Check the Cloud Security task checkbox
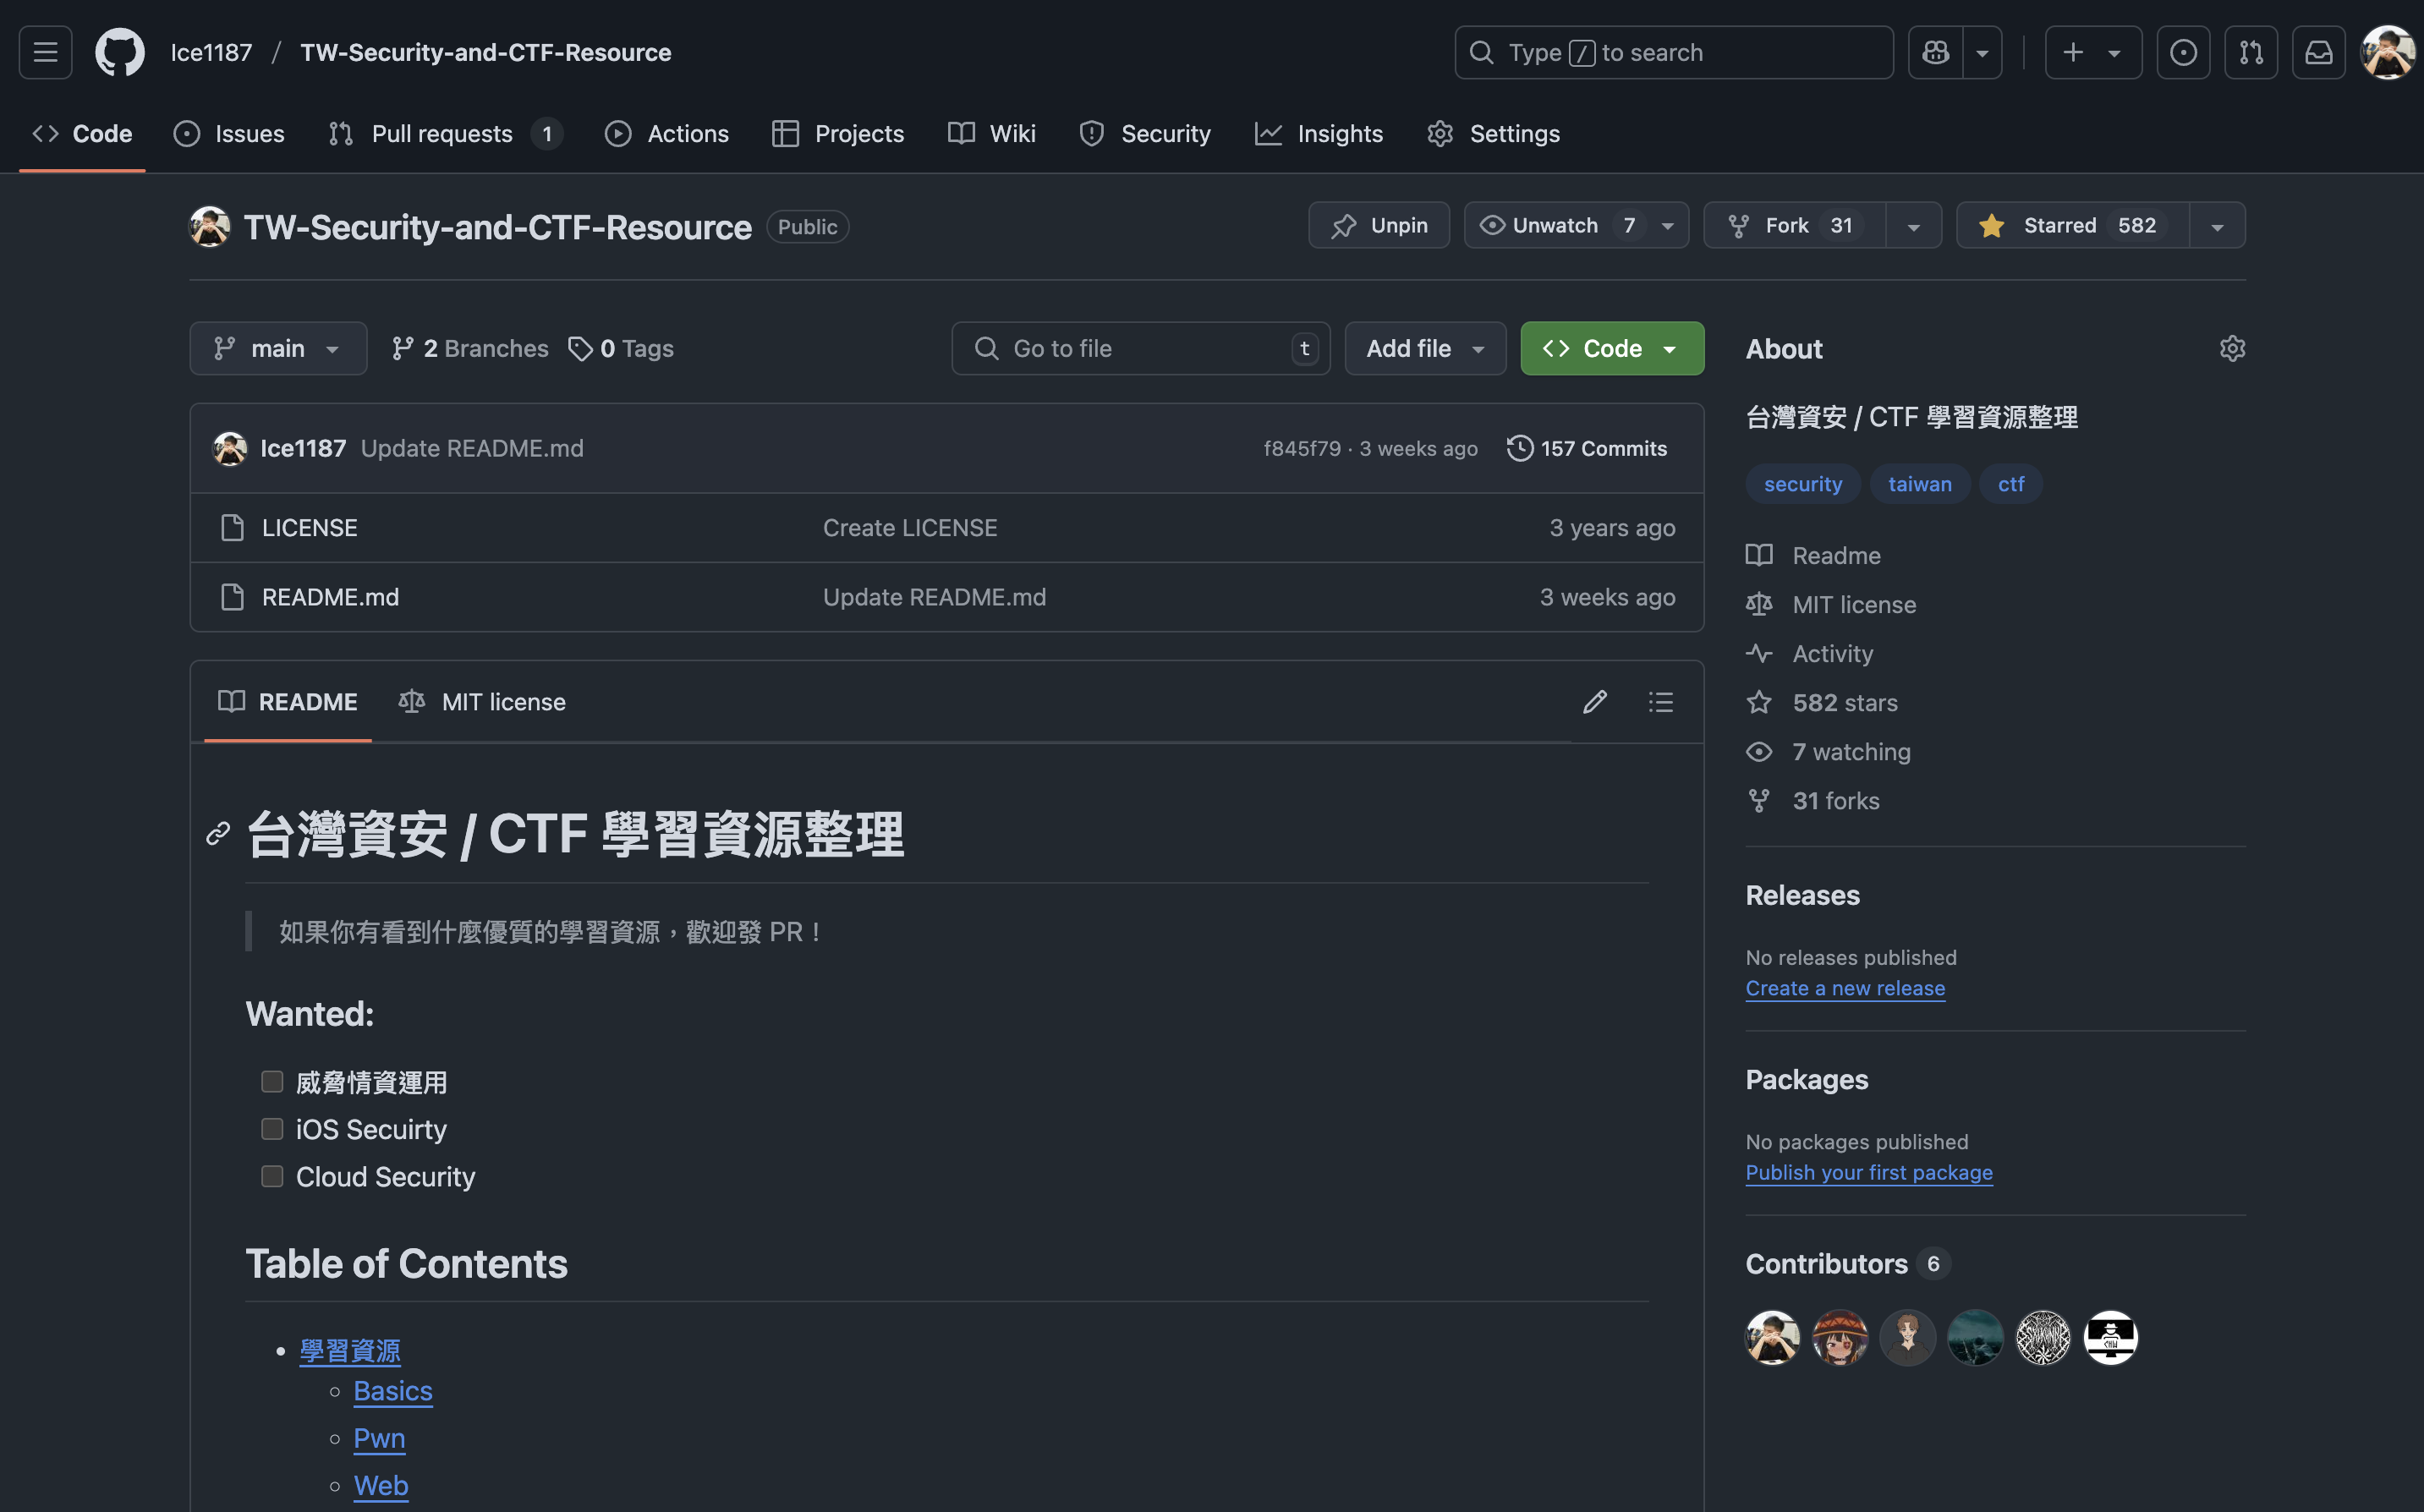The height and width of the screenshot is (1512, 2424). pos(272,1176)
